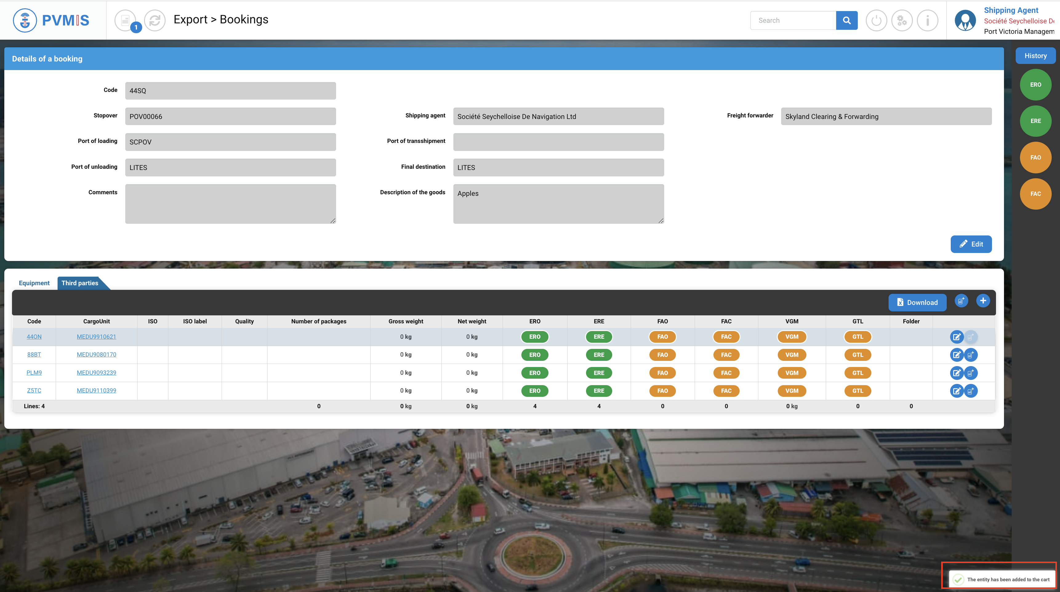Select the Third parties tab
This screenshot has width=1060, height=592.
[x=80, y=283]
